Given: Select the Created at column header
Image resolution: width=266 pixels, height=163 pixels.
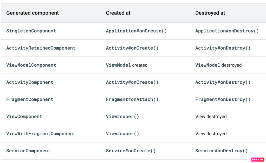Looking at the screenshot, I should [x=118, y=13].
